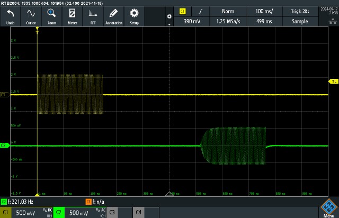The width and height of the screenshot is (339, 218).
Task: Change the trigger slope rising edge
Action: (x=201, y=12)
